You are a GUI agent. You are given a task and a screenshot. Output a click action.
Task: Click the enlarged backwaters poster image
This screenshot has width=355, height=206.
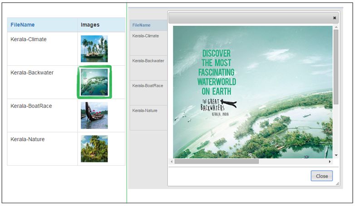click(x=253, y=92)
